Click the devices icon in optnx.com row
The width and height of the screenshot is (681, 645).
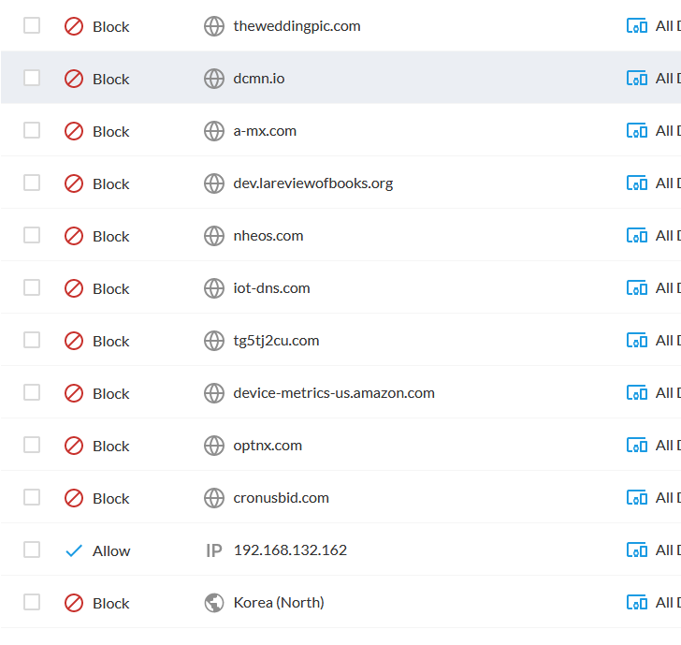[x=636, y=446]
